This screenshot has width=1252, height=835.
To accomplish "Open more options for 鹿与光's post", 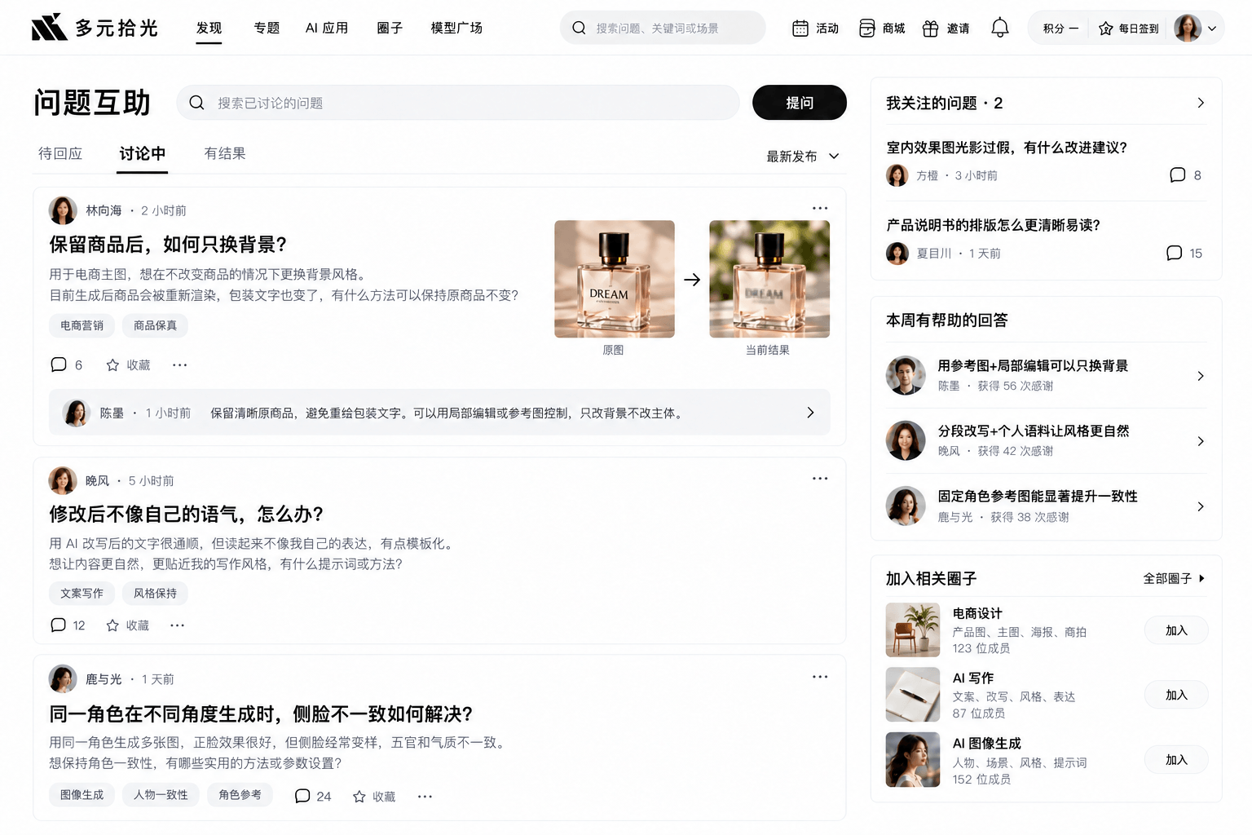I will pos(820,677).
